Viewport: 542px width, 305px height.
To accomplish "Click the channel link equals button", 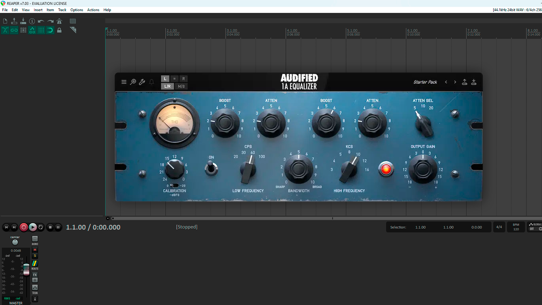I will (x=175, y=79).
